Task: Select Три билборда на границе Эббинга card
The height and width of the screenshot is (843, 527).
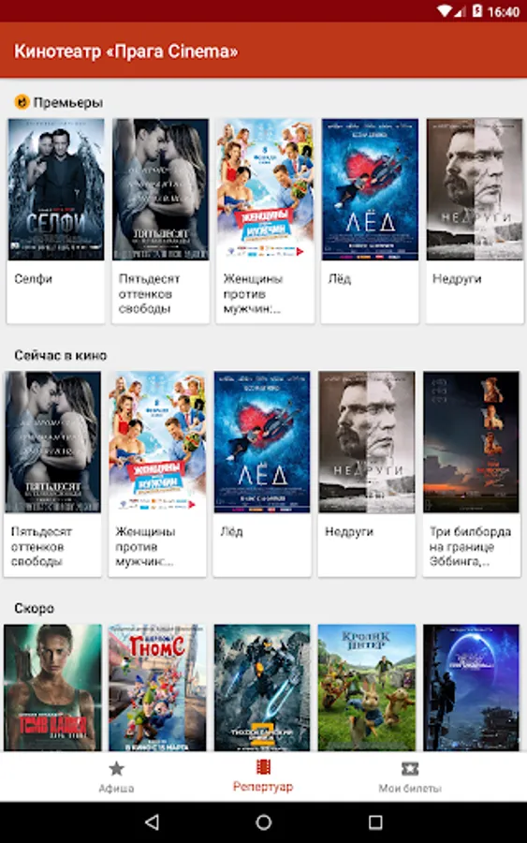Action: coord(471,473)
